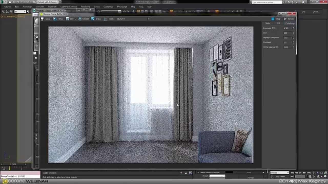
Task: Switch to the ColorMap tab
Action: [290, 23]
